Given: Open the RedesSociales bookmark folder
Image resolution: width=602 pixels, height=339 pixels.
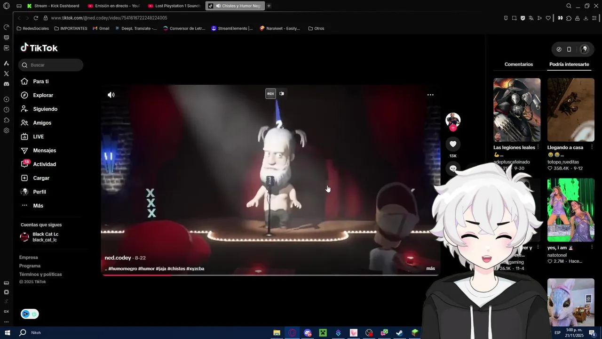Looking at the screenshot, I should 32,28.
